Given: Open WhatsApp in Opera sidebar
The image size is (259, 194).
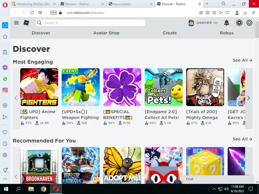Looking at the screenshot, I should (5, 79).
